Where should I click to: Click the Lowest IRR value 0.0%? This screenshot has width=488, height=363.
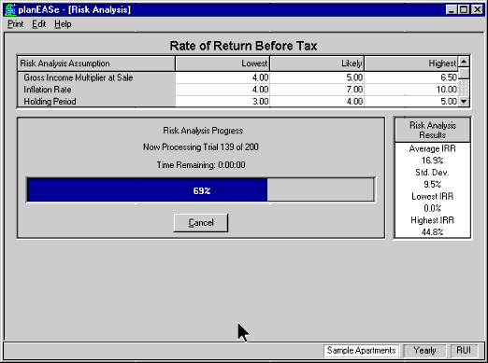[x=432, y=208]
